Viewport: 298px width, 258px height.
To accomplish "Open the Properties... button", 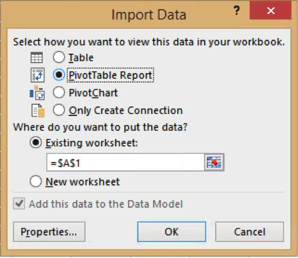I will (x=49, y=232).
